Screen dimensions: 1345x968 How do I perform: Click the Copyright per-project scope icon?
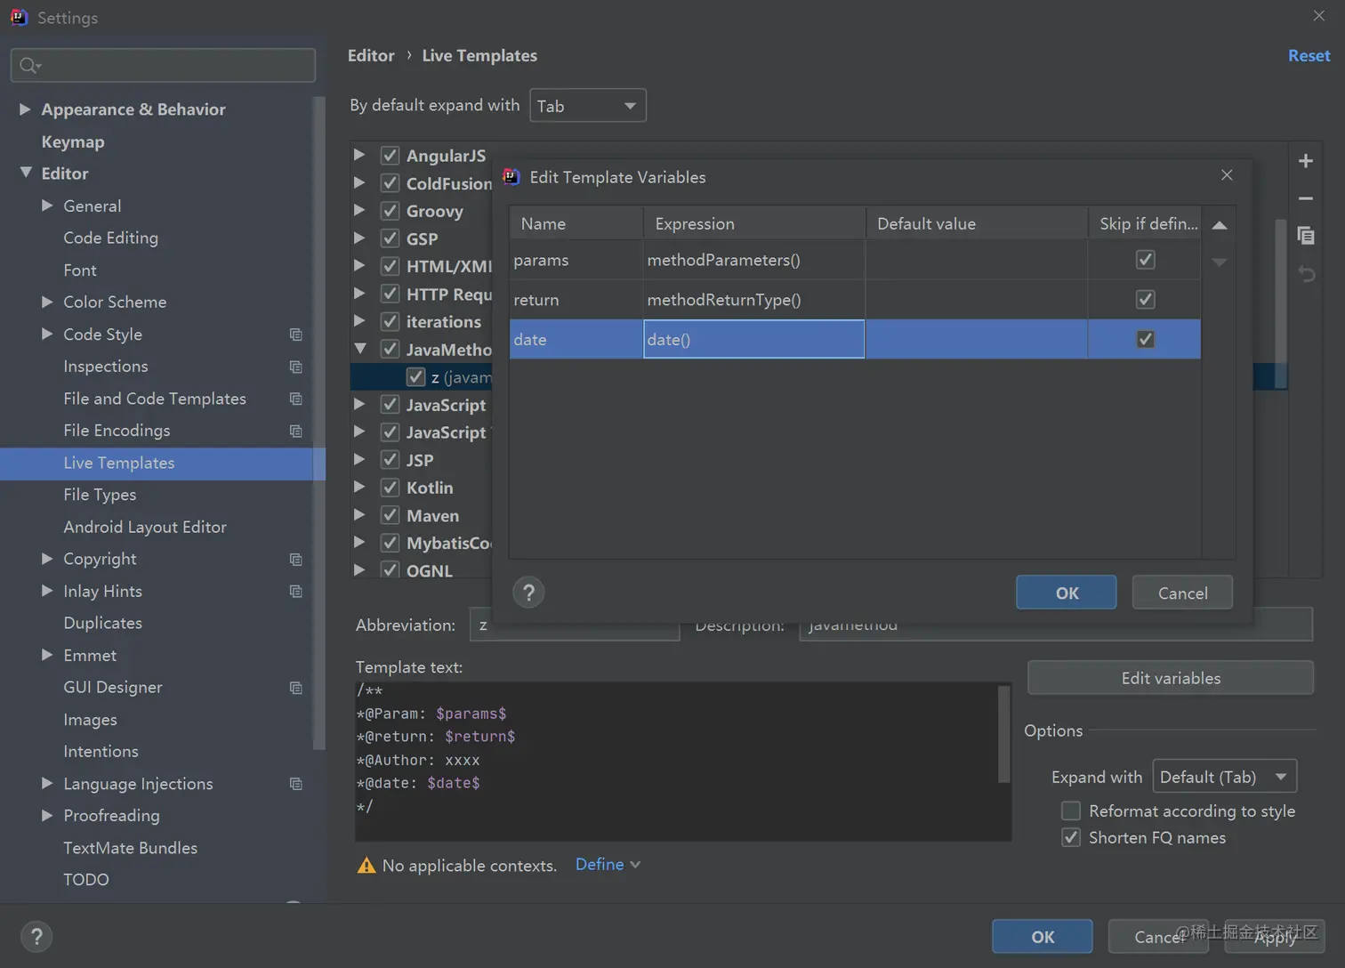point(296,560)
